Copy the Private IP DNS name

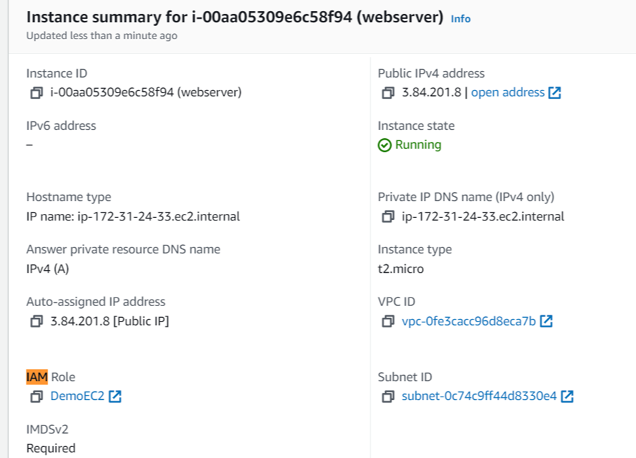(x=388, y=217)
